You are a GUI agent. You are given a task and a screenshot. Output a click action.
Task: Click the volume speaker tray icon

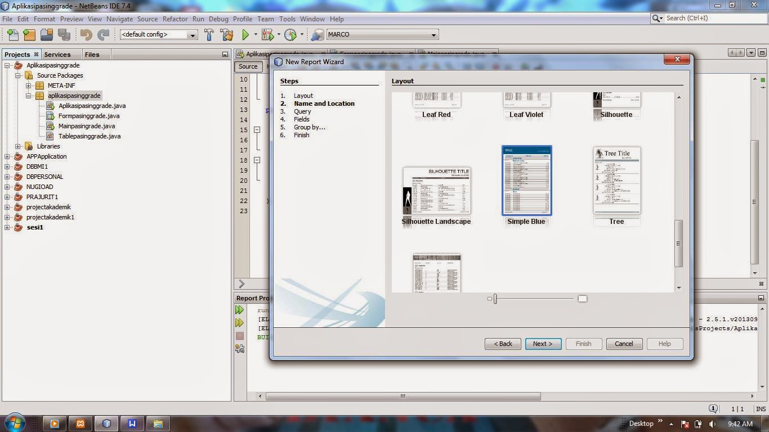click(x=712, y=424)
